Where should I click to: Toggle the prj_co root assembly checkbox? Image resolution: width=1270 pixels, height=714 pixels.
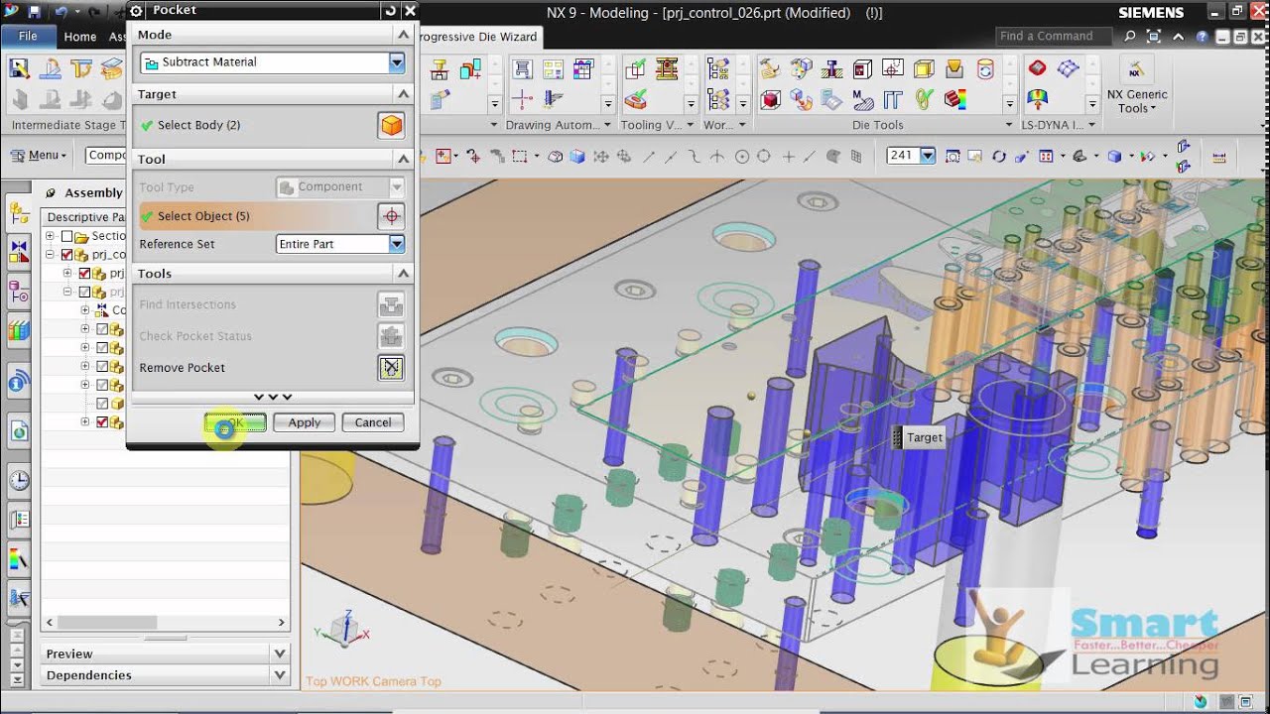[x=66, y=255]
